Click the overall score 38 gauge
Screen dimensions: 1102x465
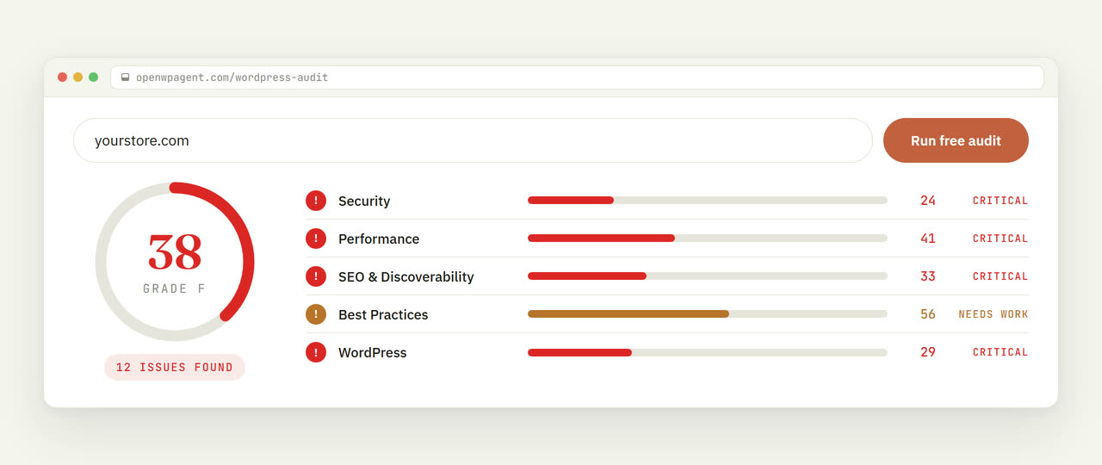tap(175, 262)
